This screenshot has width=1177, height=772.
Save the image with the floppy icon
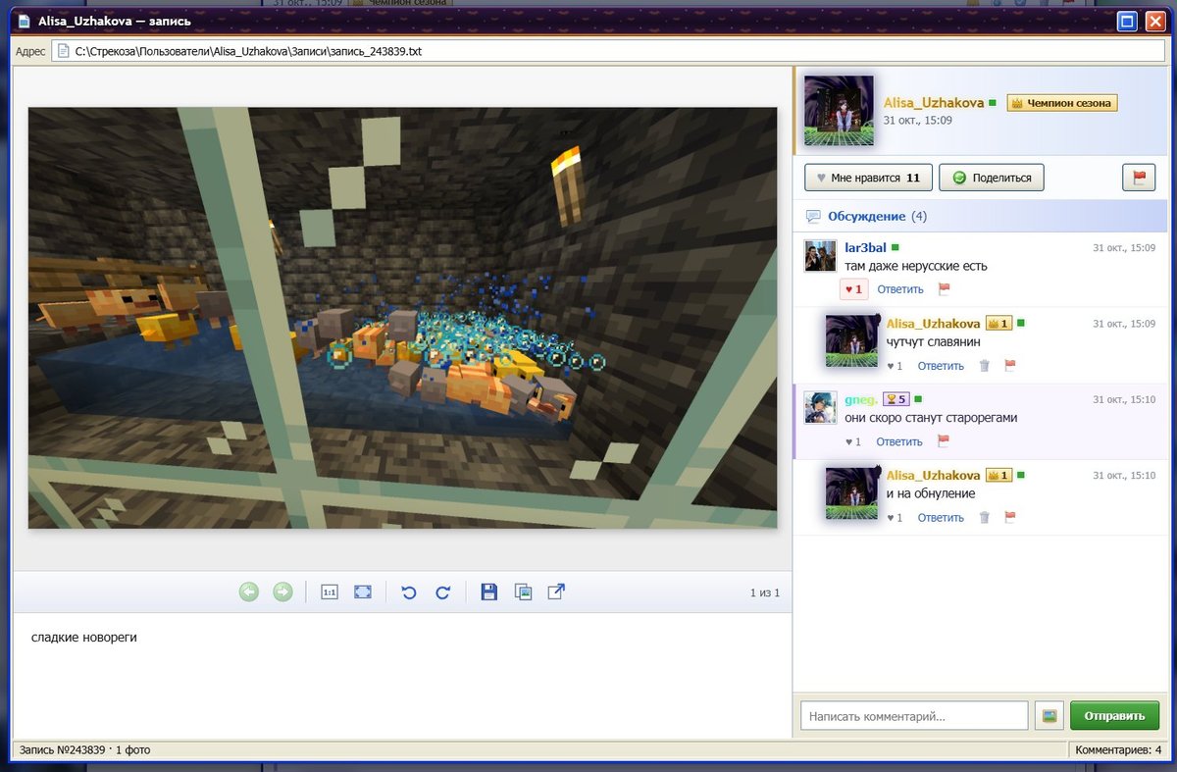(489, 592)
